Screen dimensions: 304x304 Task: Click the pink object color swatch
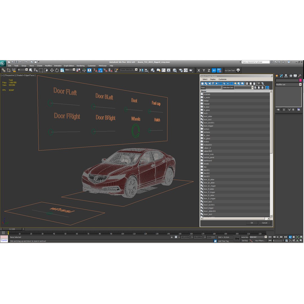pos(301,80)
